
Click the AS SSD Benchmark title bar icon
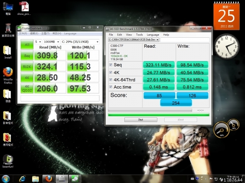(107, 29)
